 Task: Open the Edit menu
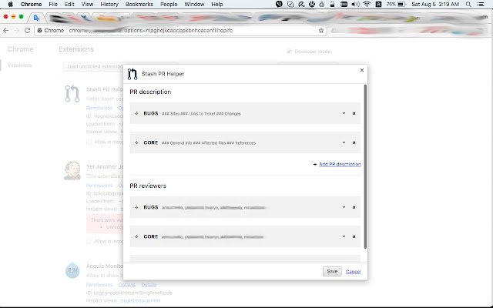click(x=69, y=4)
